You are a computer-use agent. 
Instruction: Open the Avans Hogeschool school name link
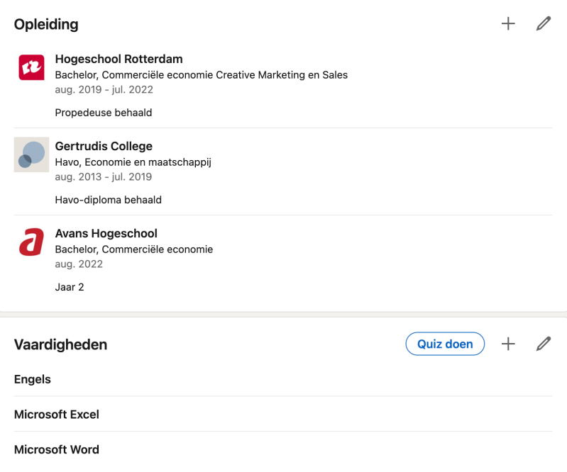click(x=106, y=234)
